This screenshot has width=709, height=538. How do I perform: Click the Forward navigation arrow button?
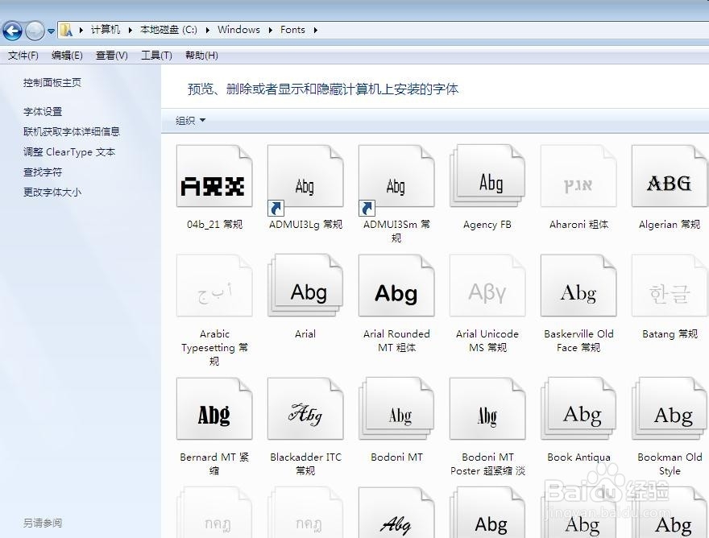tap(35, 31)
